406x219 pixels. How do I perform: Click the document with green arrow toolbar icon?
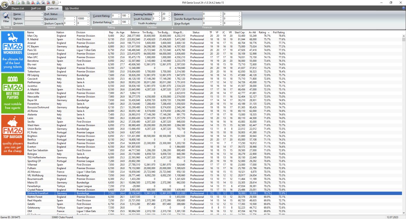click(x=18, y=2)
